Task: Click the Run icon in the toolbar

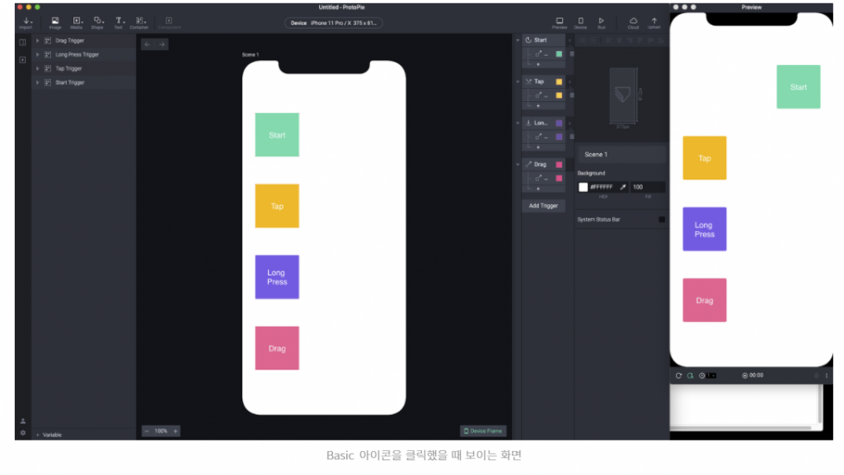Action: 601,22
